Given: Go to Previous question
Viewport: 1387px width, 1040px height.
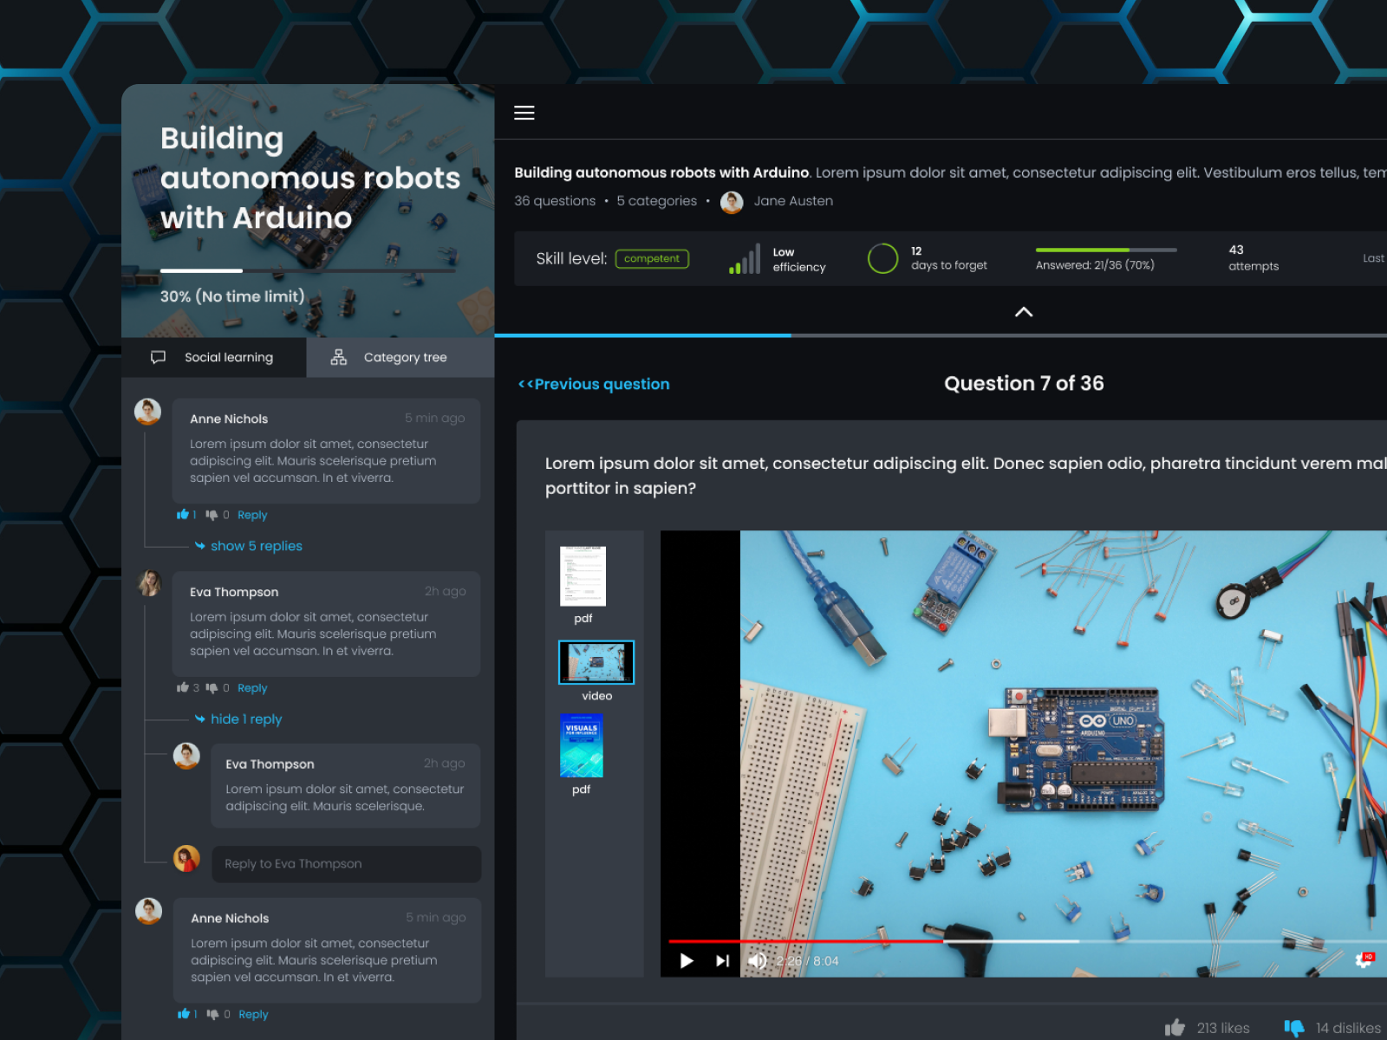Looking at the screenshot, I should coord(593,384).
